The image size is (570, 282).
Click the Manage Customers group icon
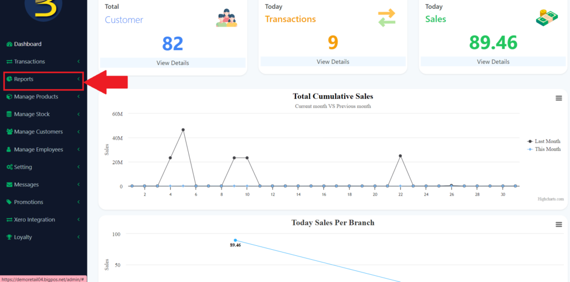pyautogui.click(x=9, y=132)
